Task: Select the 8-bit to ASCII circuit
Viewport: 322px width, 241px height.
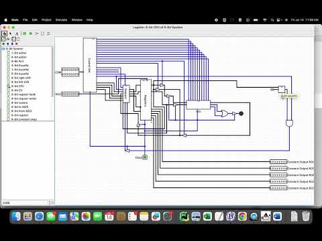Action: pyautogui.click(x=20, y=107)
